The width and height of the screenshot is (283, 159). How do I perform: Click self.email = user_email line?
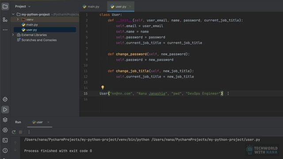point(139,26)
